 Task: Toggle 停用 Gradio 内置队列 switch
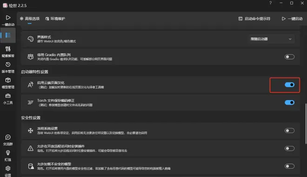[x=289, y=57]
